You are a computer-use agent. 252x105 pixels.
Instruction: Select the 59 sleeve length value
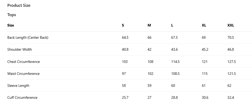point(149,86)
